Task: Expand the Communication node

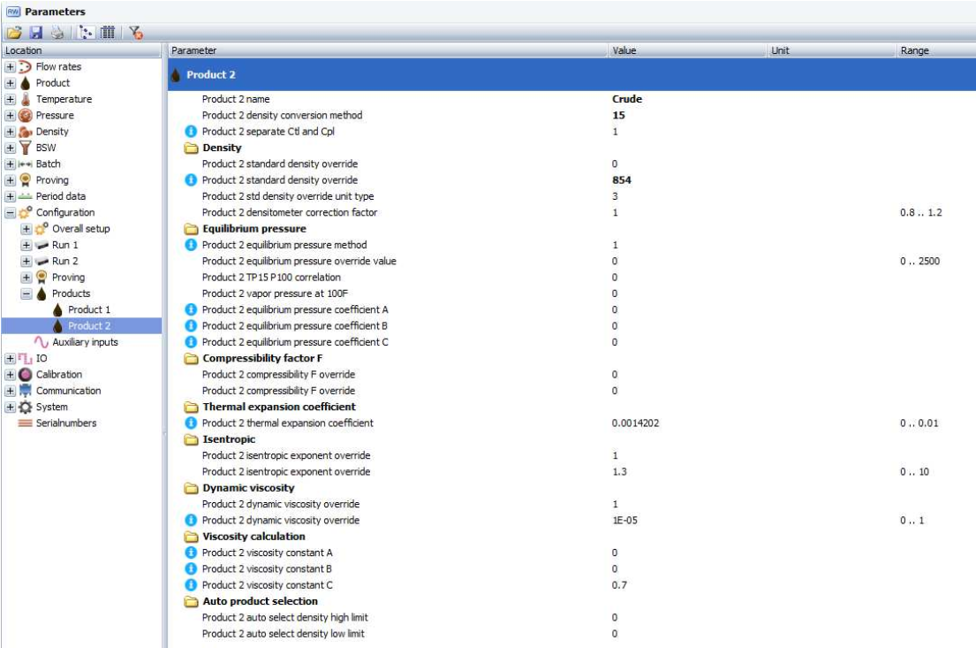Action: pyautogui.click(x=10, y=391)
